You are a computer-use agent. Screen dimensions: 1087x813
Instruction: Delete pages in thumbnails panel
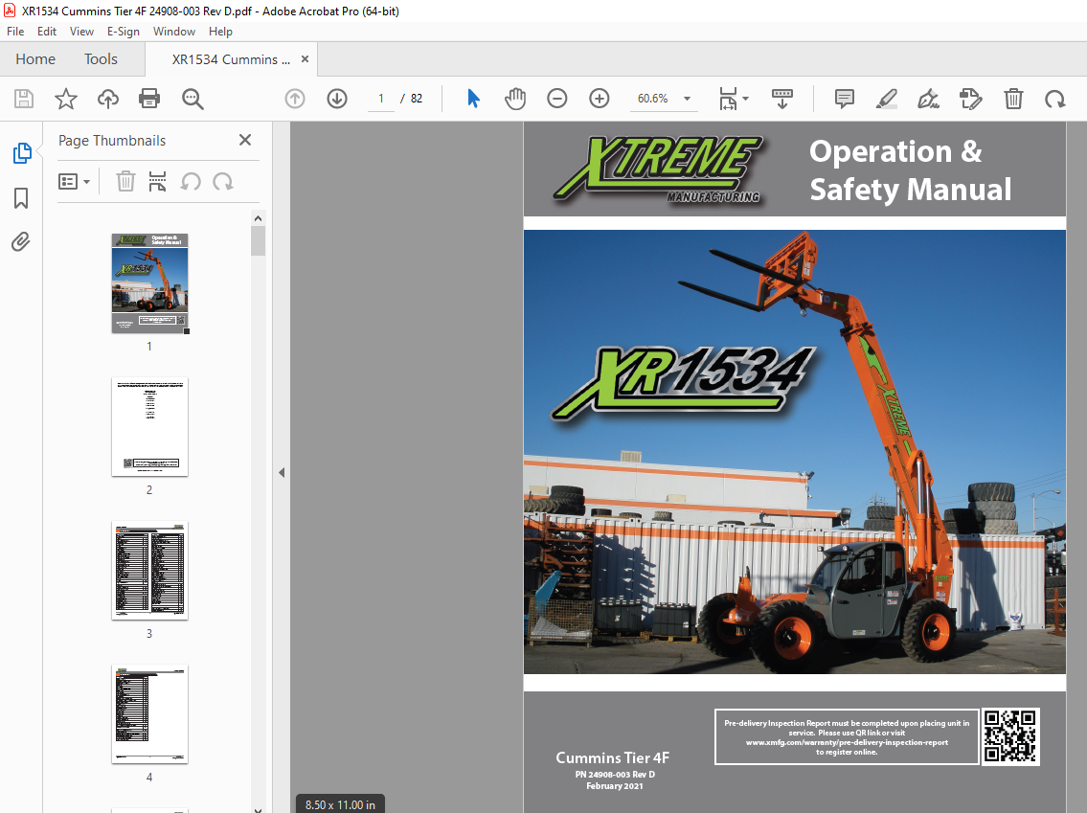[x=125, y=182]
